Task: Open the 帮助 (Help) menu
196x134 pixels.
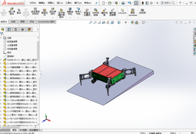Action: point(88,3)
